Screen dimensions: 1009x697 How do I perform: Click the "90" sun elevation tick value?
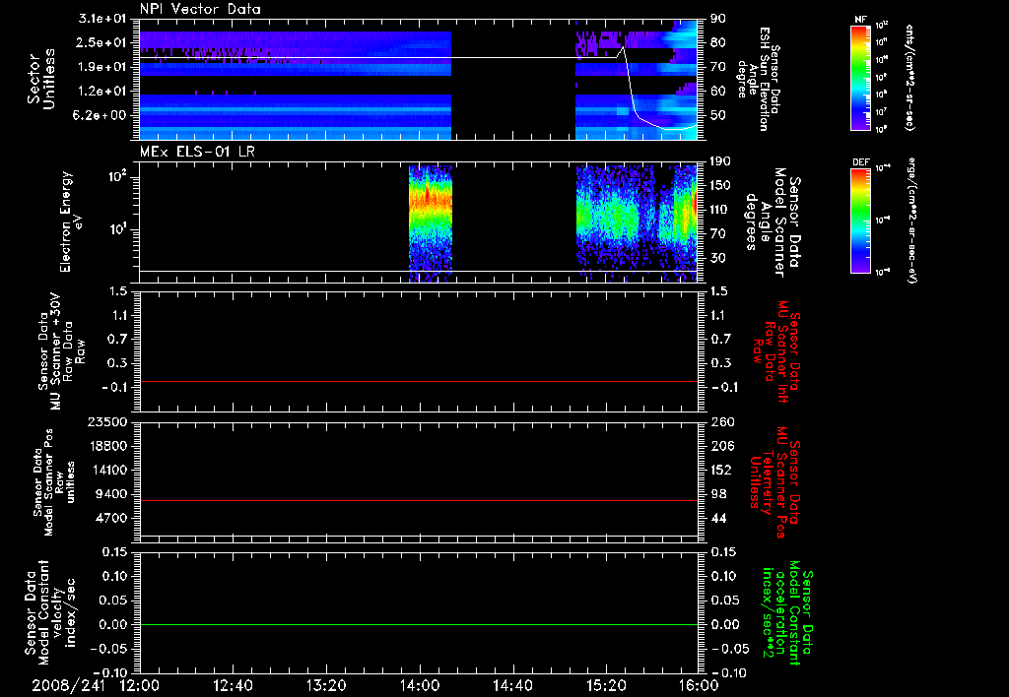pos(717,19)
